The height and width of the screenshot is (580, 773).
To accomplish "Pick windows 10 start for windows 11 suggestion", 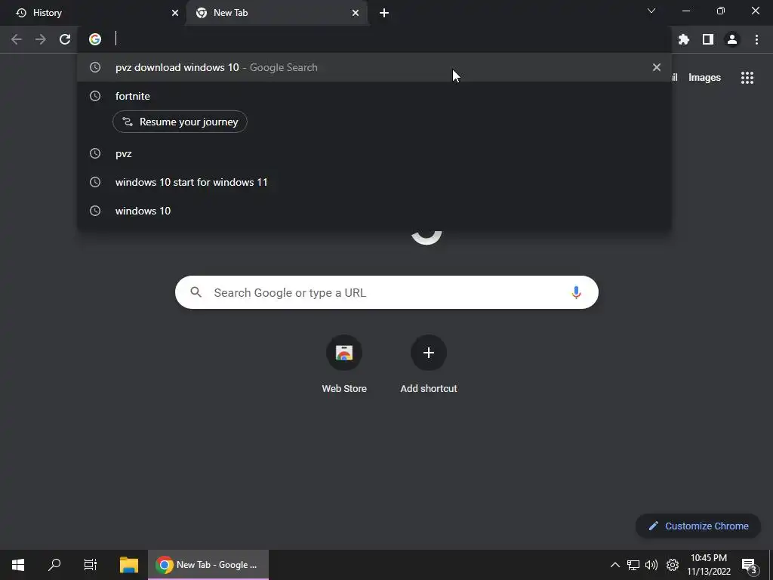I will [374, 182].
